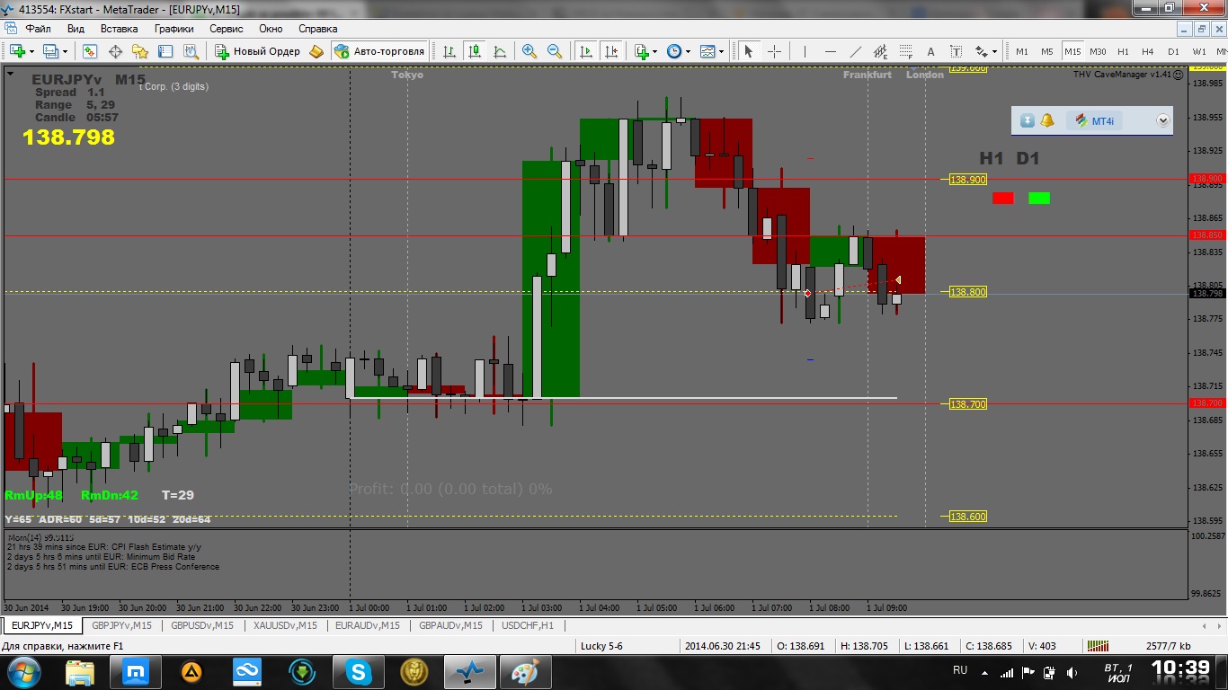The width and height of the screenshot is (1228, 690).
Task: Switch to the XAUUSDv,M15 chart tab
Action: click(x=285, y=625)
